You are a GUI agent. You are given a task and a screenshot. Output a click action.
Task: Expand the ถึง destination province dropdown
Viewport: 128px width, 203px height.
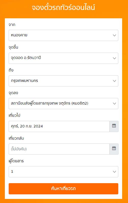pos(63,81)
